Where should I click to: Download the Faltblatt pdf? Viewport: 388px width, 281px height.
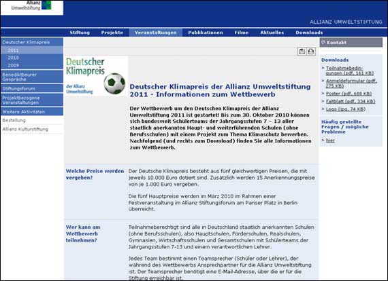point(351,101)
